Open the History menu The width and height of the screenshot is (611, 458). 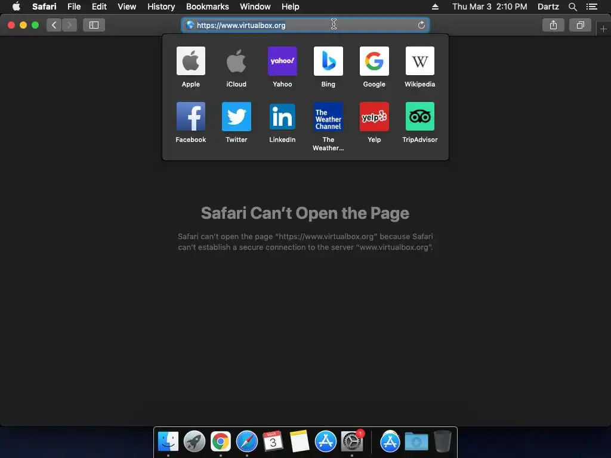[x=161, y=7]
